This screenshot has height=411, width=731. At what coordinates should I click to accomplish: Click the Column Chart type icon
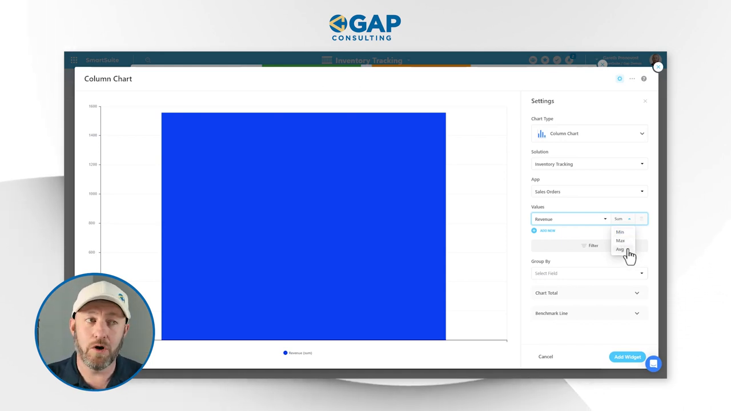point(541,134)
